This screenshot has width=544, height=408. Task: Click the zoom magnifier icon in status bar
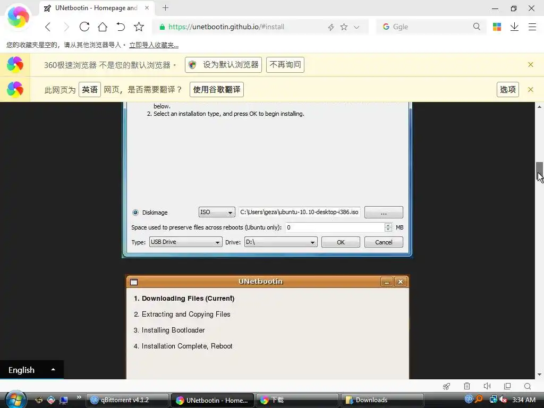click(x=528, y=386)
